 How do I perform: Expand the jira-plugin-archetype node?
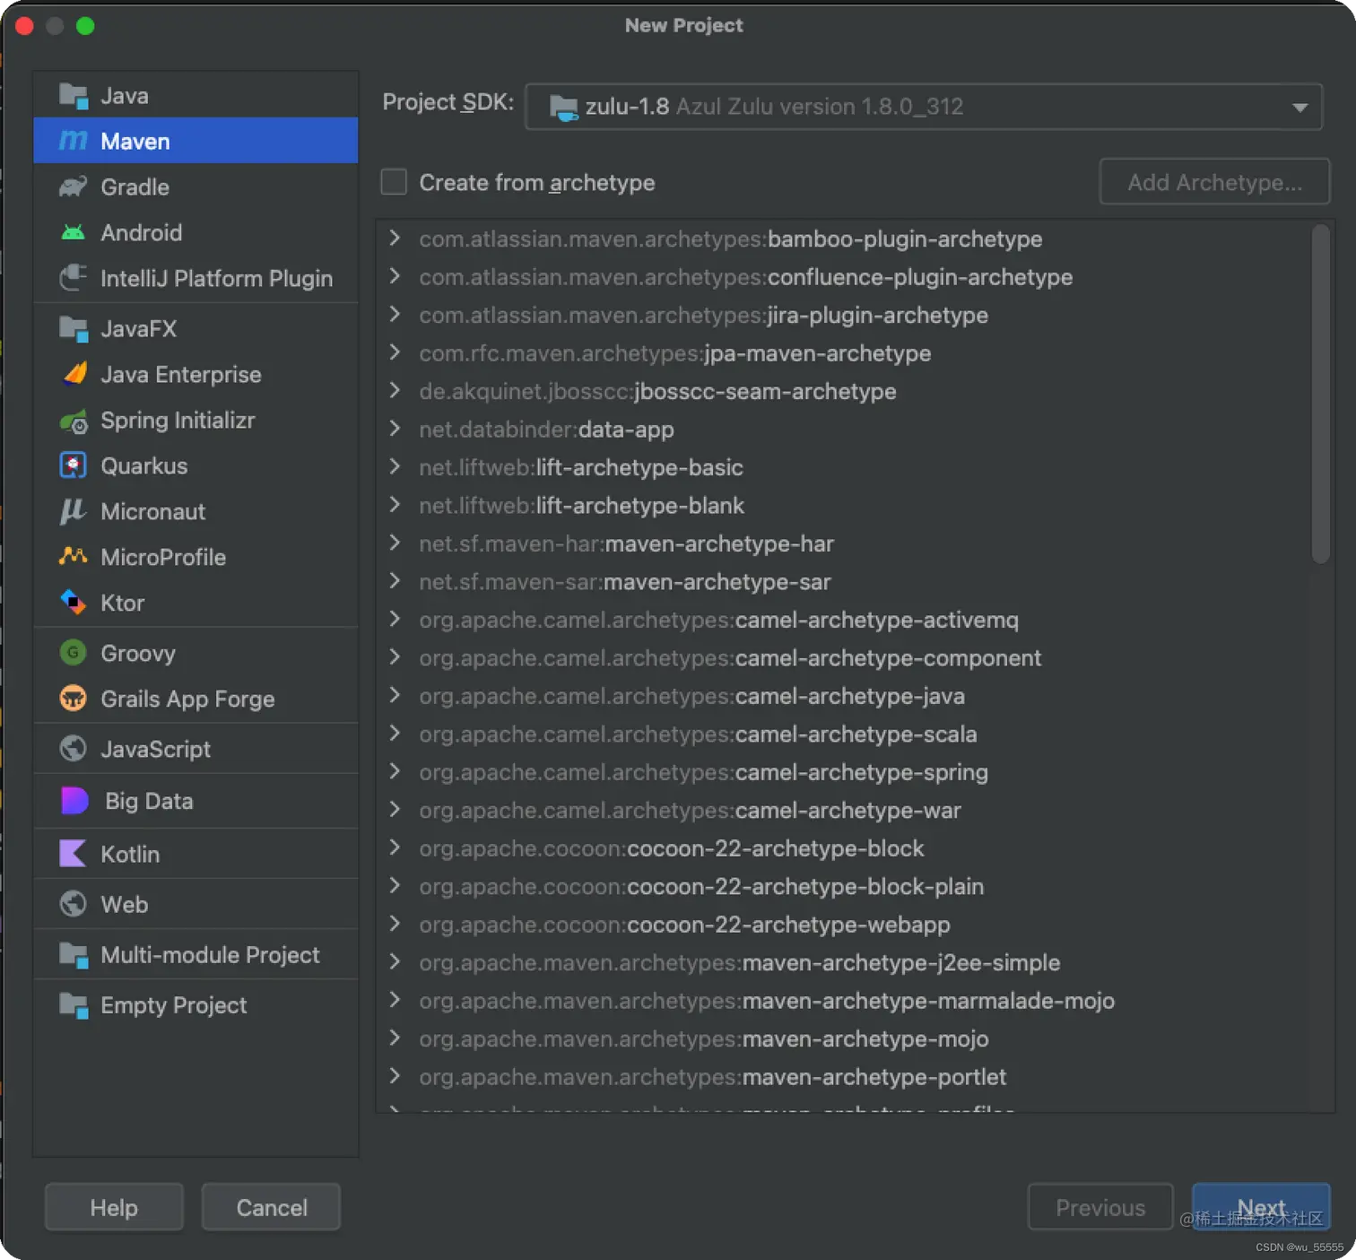[395, 315]
